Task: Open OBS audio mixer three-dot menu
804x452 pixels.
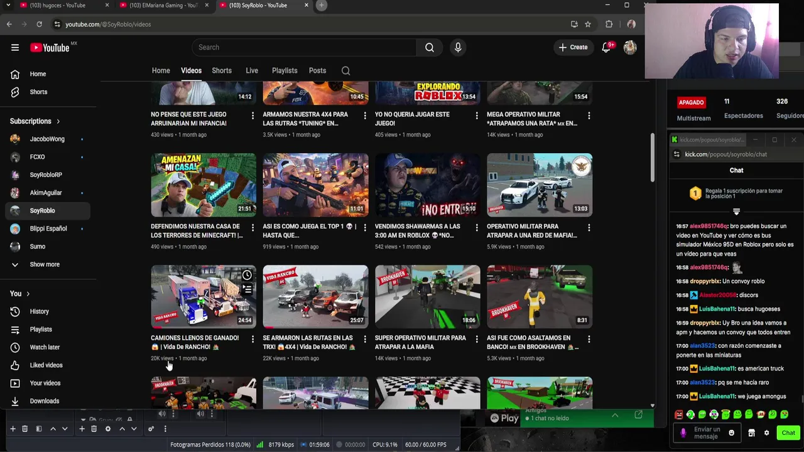Action: pyautogui.click(x=165, y=429)
